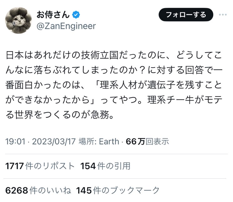
Task: View the 1717件のリポスト list
Action: pyautogui.click(x=40, y=166)
